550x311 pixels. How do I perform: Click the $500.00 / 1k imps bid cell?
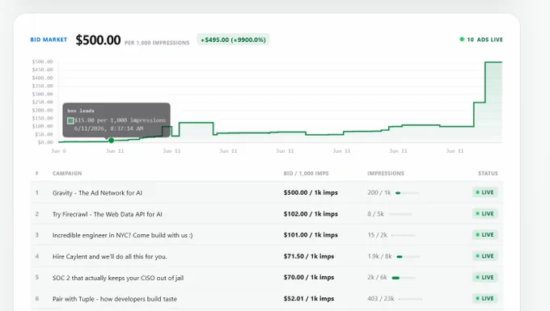coord(311,192)
